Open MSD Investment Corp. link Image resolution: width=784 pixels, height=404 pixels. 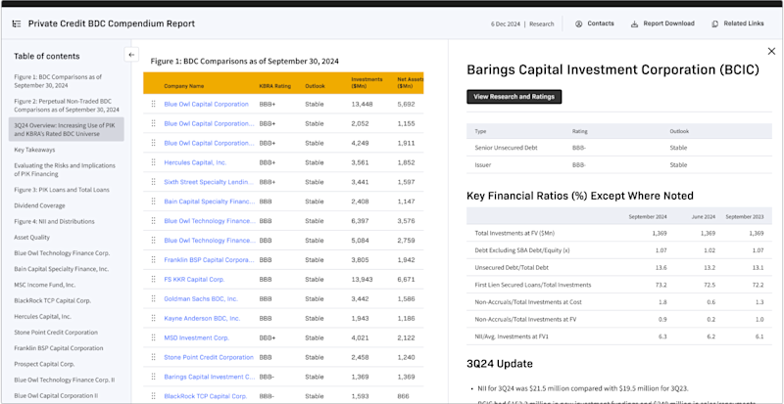(197, 337)
